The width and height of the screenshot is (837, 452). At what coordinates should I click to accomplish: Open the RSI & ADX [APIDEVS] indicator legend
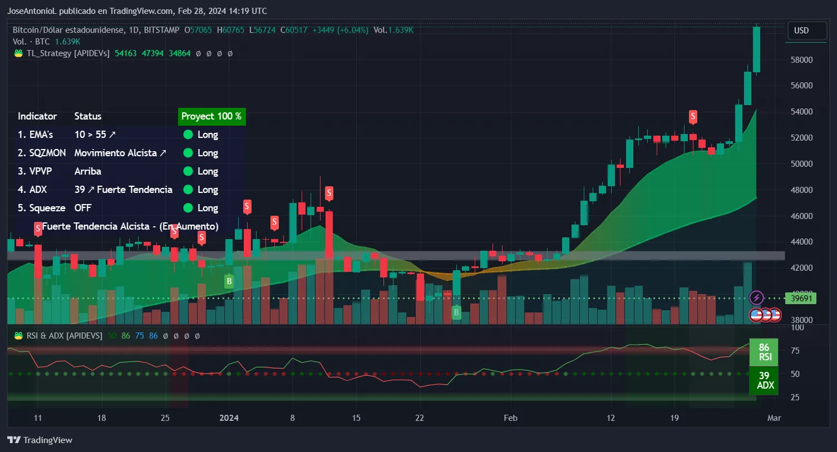coord(65,336)
